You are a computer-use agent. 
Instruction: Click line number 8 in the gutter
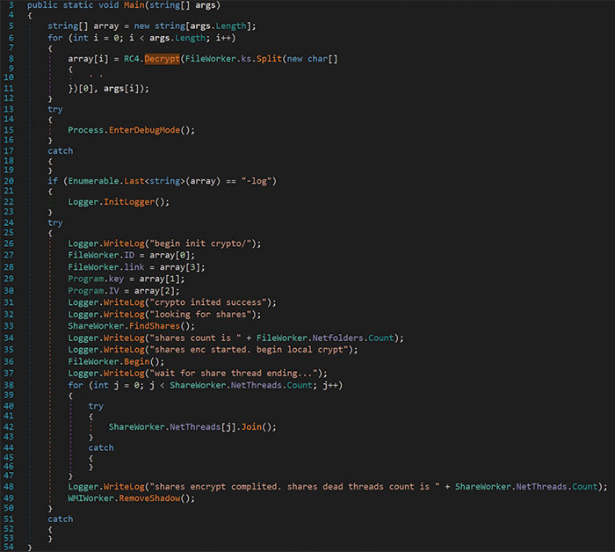(11, 59)
